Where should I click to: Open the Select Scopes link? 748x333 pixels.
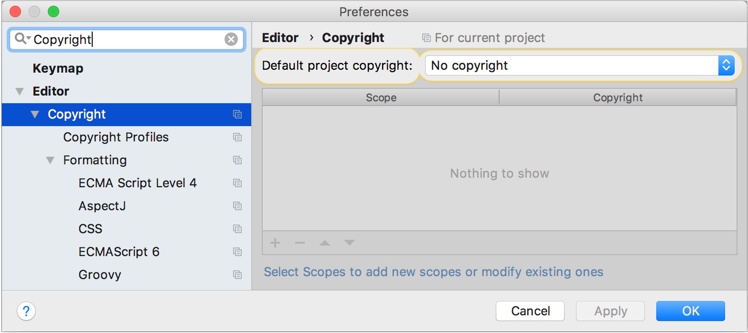(434, 272)
